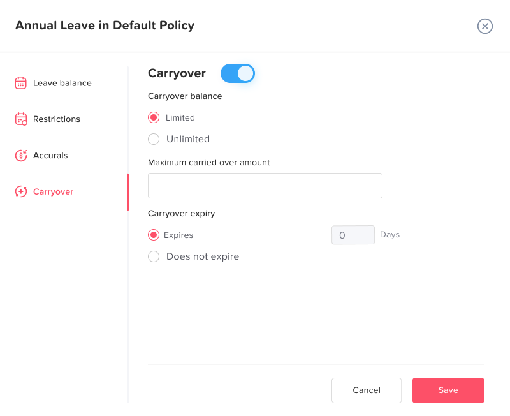Viewport: 510px width, 416px height.
Task: Pick the Does not expire radio circle
Action: tap(154, 256)
